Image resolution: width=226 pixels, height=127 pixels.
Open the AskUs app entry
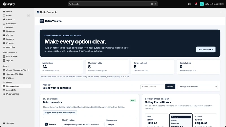coord(16,82)
